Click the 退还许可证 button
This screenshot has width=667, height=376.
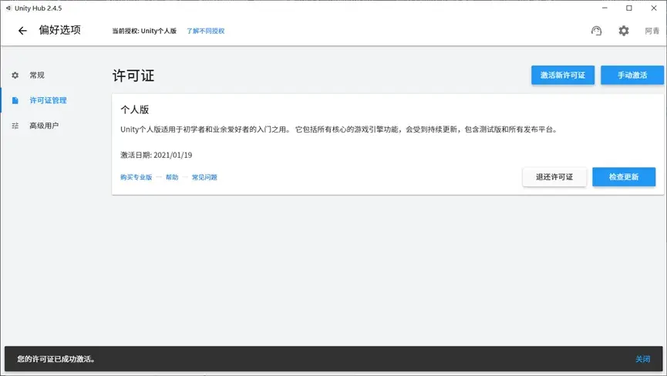click(x=554, y=176)
